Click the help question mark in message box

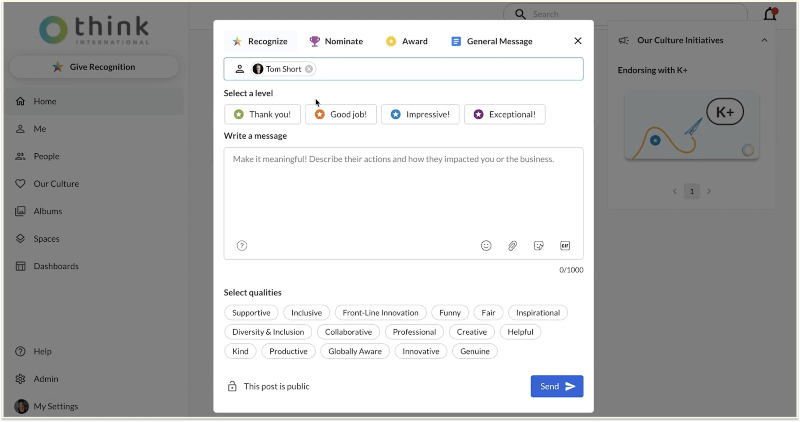pos(242,246)
